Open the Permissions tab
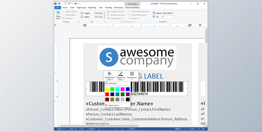 [119, 8]
